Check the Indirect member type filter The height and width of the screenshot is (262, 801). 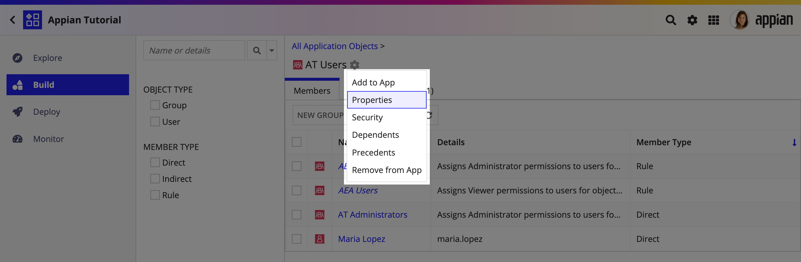pos(155,179)
